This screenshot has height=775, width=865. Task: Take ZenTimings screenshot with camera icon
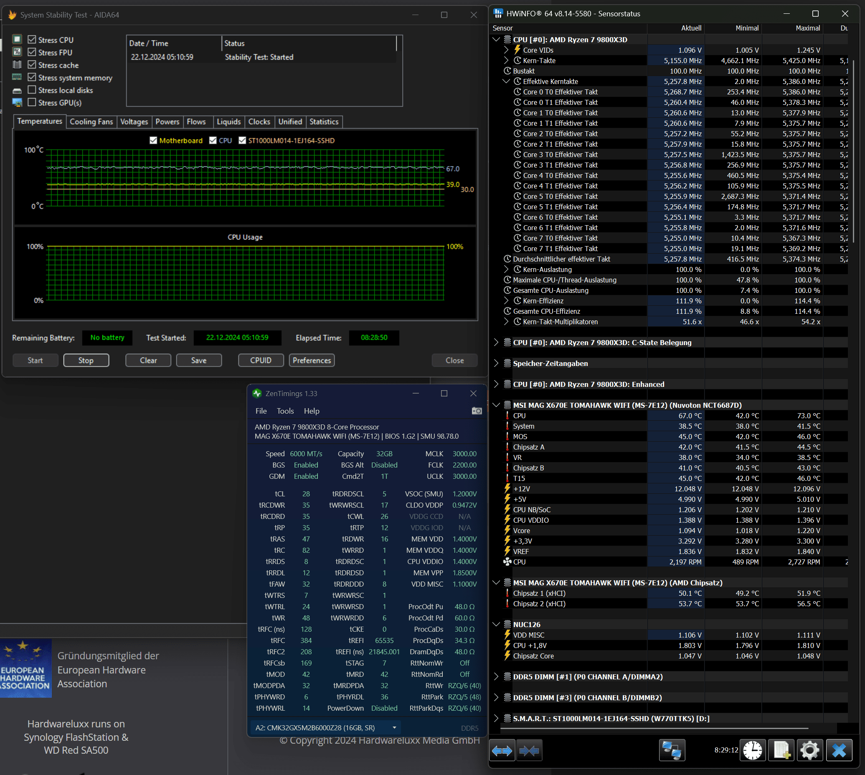click(477, 411)
